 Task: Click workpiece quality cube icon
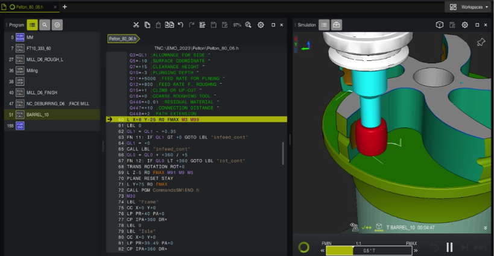click(x=379, y=227)
